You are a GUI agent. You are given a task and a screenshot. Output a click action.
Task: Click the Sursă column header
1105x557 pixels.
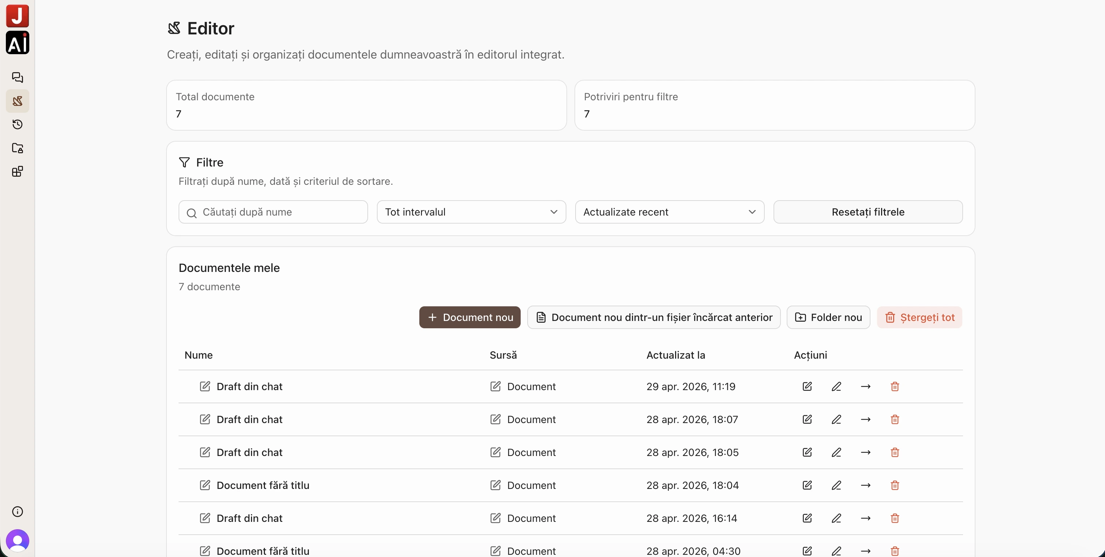pyautogui.click(x=503, y=355)
